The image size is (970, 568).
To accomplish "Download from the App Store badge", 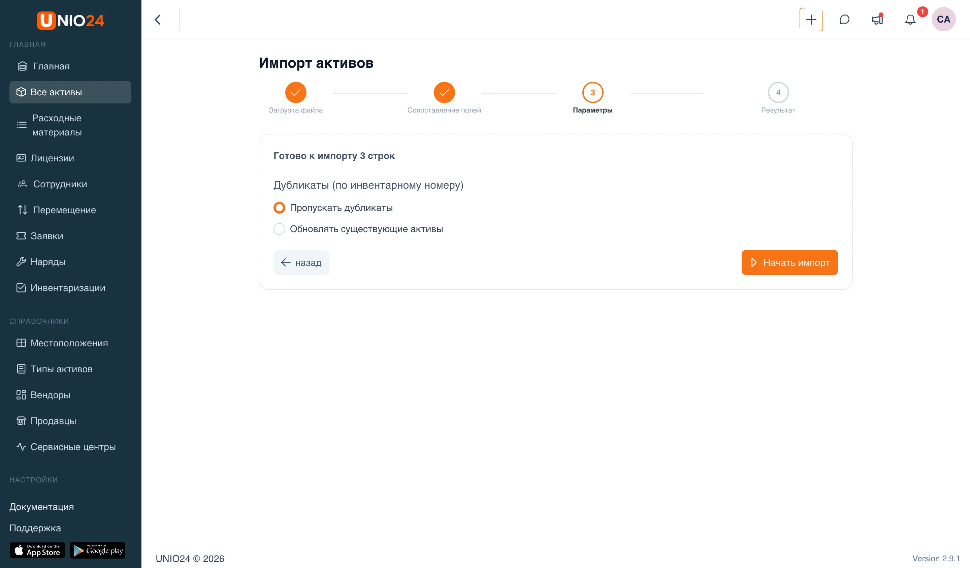I will coord(37,550).
